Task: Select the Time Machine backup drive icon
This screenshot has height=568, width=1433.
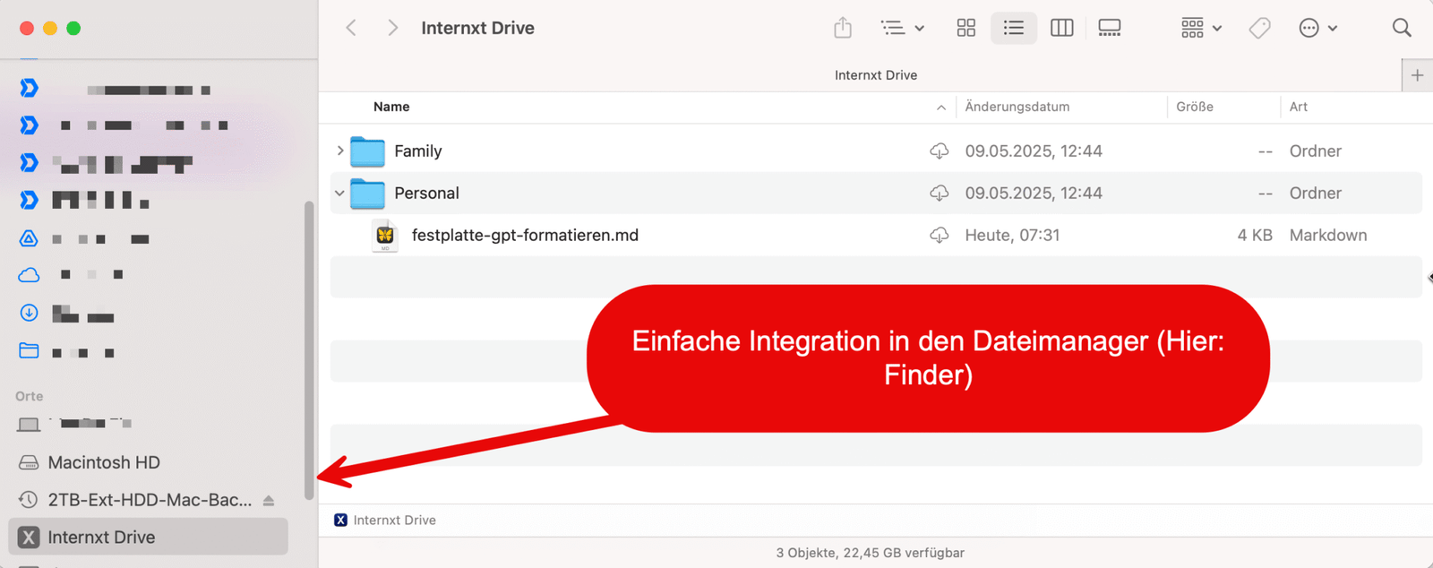Action: (x=29, y=500)
